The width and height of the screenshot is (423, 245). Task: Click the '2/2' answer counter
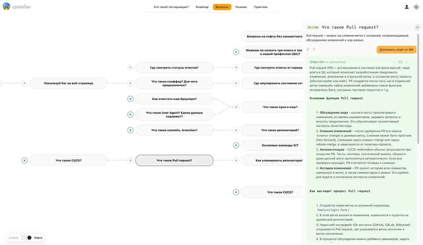click(400, 62)
